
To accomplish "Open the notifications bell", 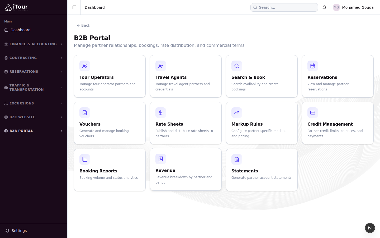I will click(324, 7).
